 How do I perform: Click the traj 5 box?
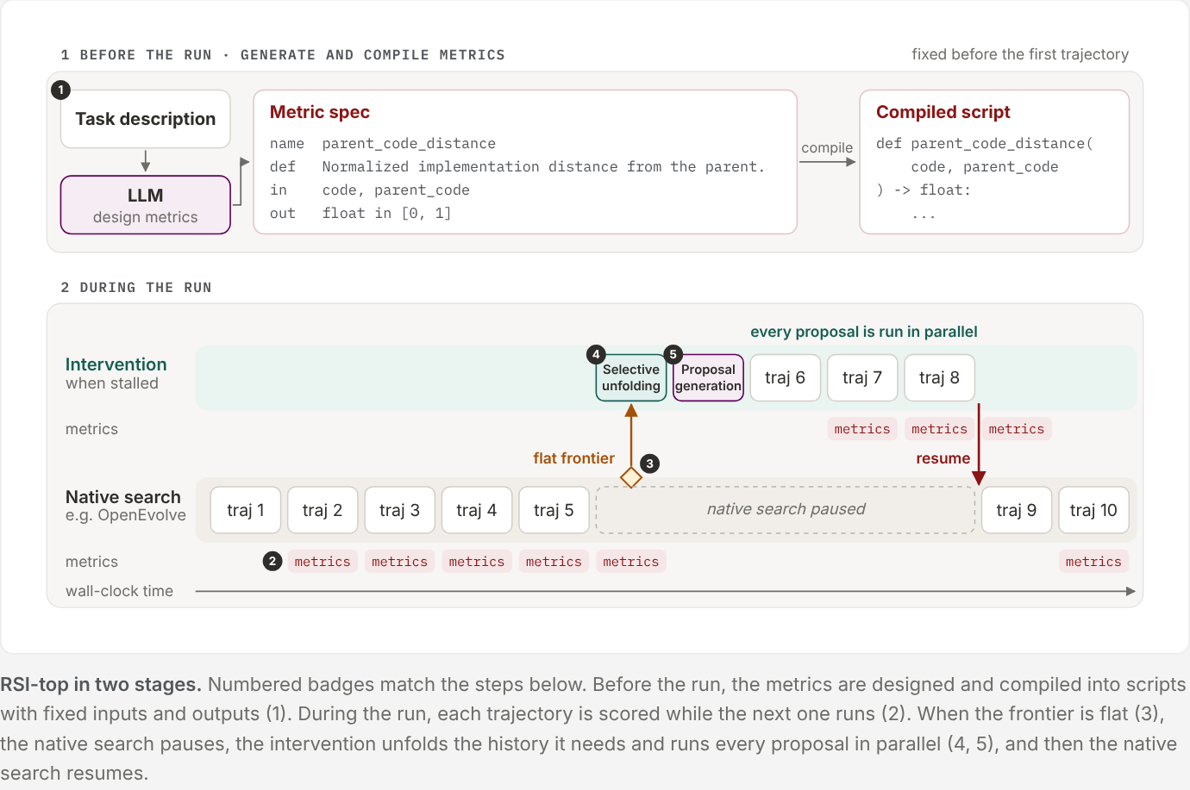tap(554, 510)
